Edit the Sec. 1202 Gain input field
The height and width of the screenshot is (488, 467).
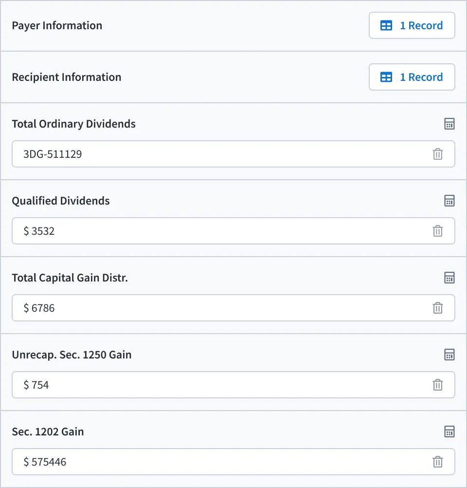233,462
